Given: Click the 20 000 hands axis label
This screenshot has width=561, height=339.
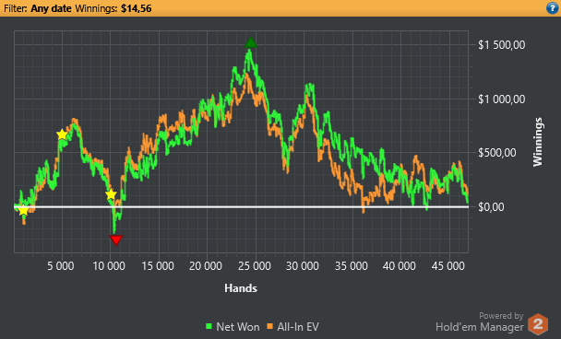Looking at the screenshot, I should (206, 266).
